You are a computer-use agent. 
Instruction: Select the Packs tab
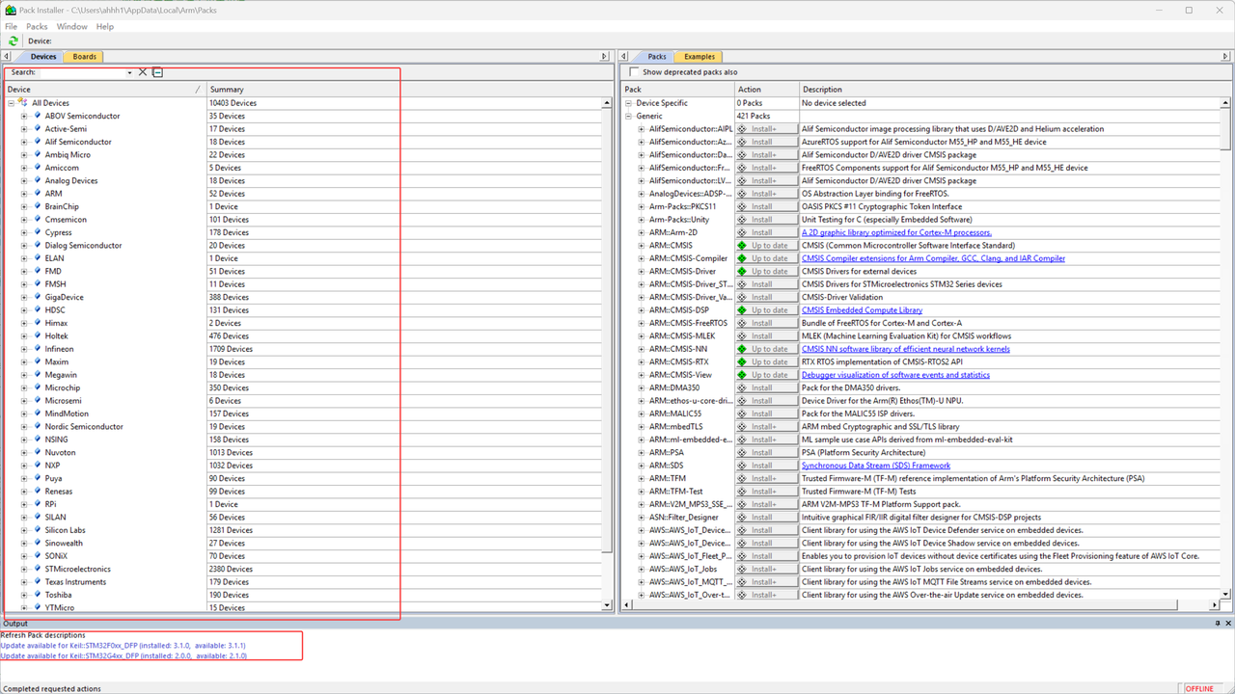point(657,57)
